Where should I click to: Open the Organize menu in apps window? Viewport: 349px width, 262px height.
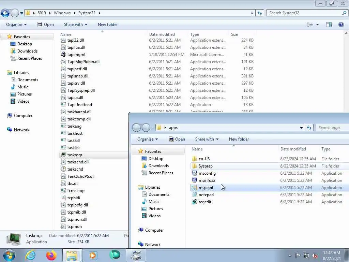point(148,139)
